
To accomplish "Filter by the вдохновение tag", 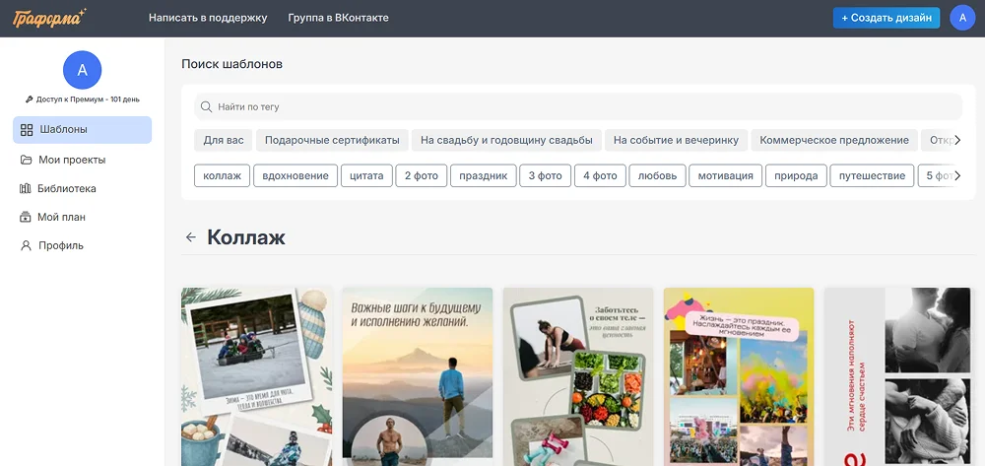I will [x=295, y=175].
